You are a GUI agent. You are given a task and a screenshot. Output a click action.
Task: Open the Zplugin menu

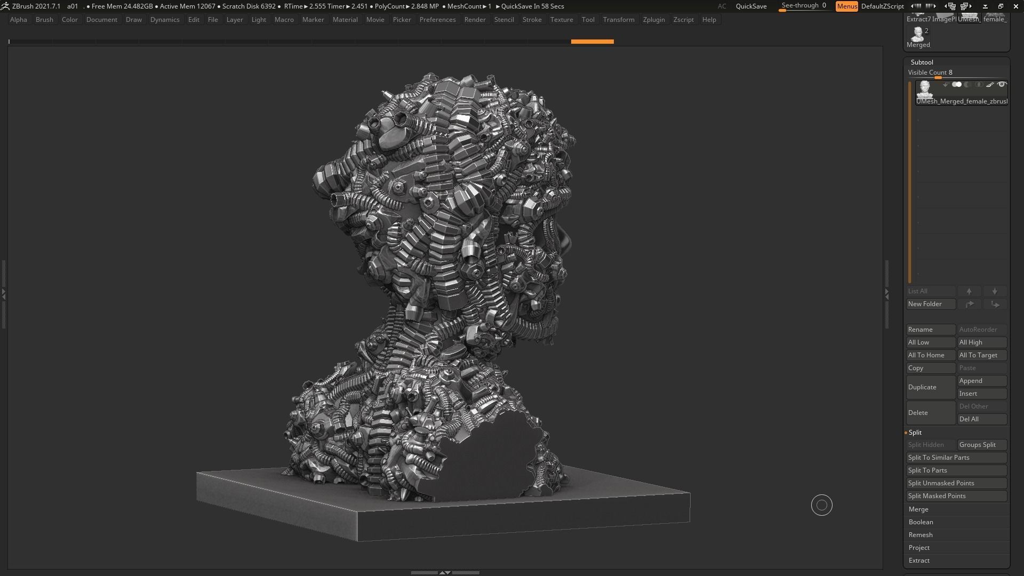[653, 20]
